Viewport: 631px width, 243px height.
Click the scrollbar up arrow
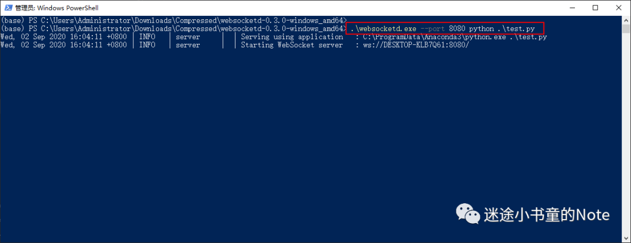tap(626, 20)
